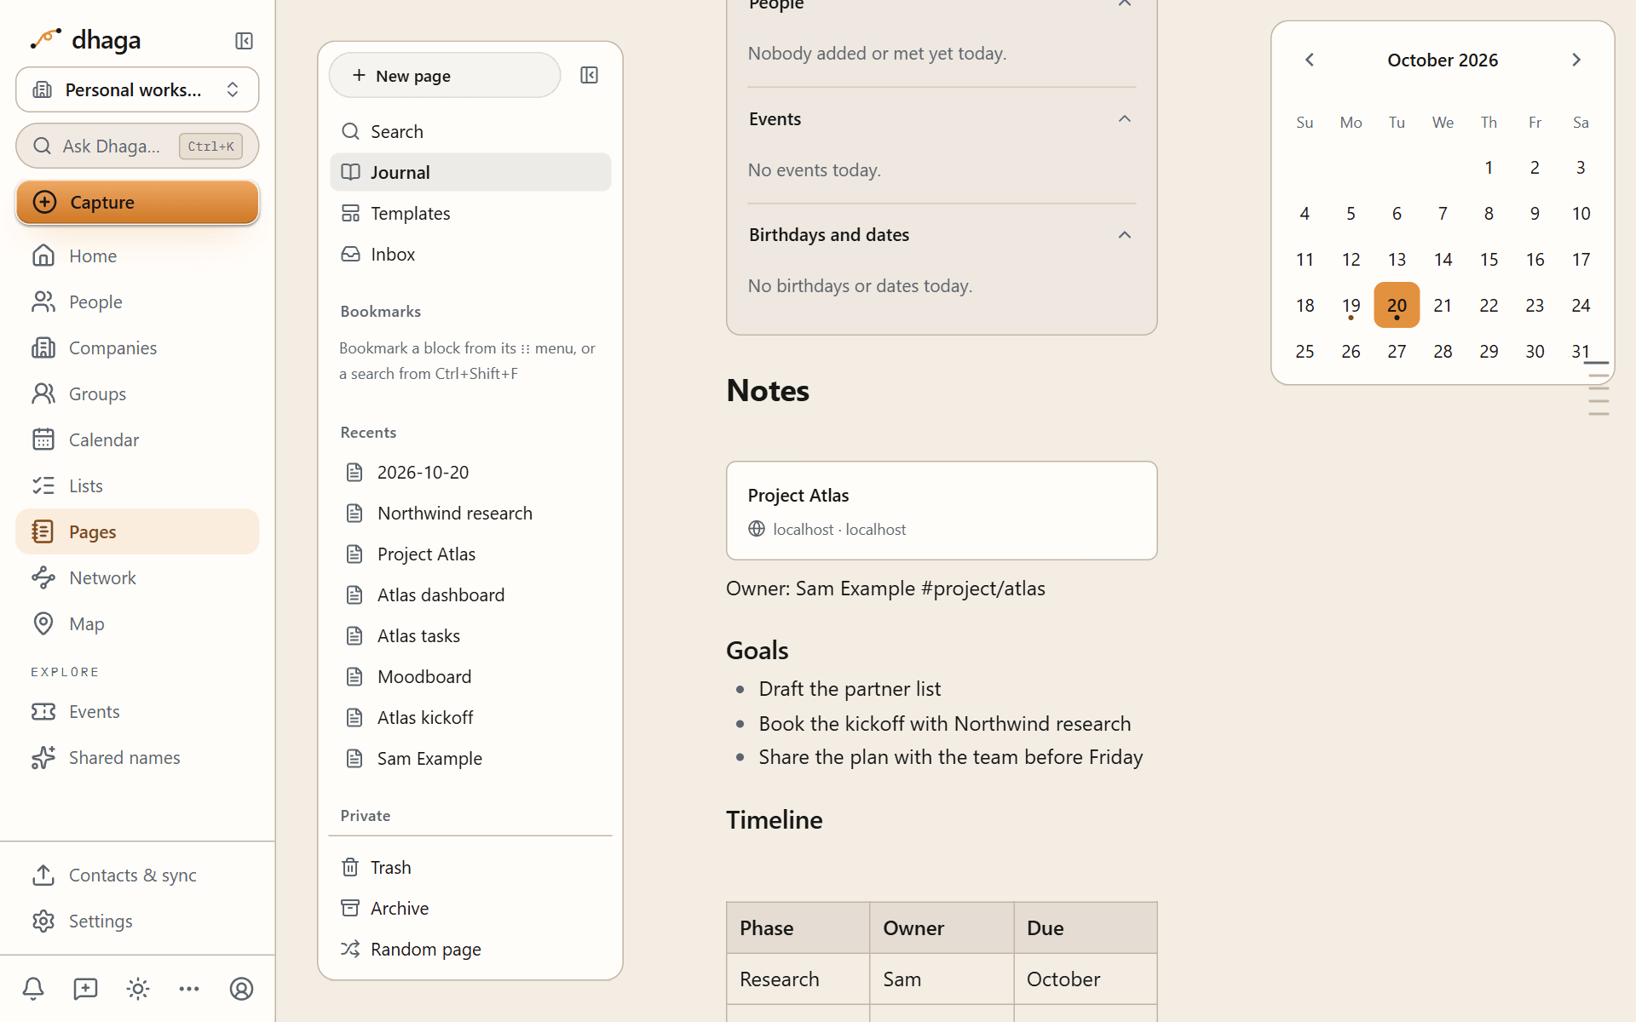The height and width of the screenshot is (1022, 1636).
Task: Toggle light theme sun icon
Action: [137, 989]
